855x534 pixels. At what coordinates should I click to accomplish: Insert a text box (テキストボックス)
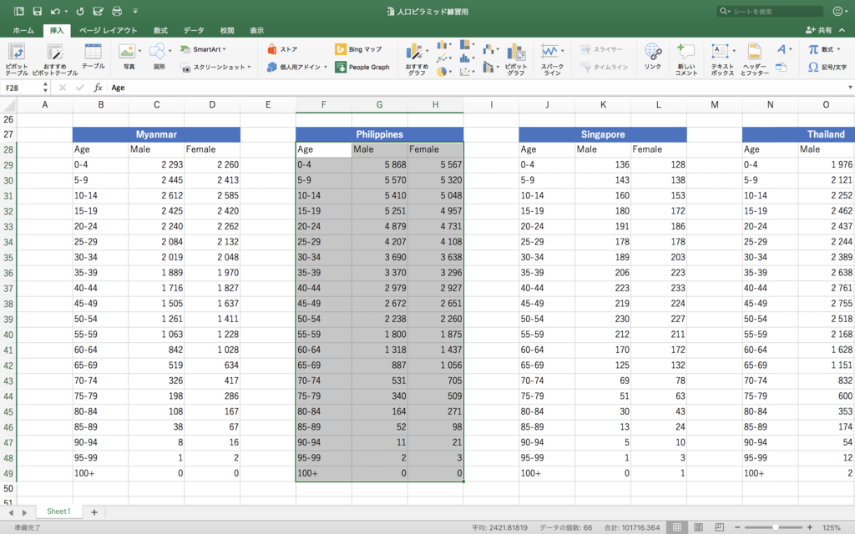(722, 59)
